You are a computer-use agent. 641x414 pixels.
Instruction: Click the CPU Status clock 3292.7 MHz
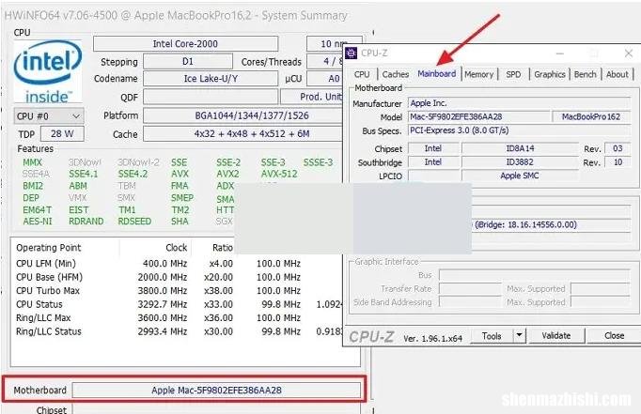(163, 304)
